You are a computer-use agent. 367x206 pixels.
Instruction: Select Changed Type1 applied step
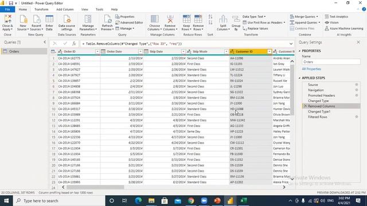319,112
